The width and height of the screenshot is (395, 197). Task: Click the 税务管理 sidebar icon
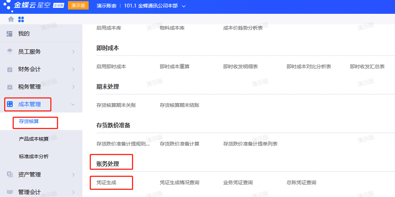tap(10, 87)
